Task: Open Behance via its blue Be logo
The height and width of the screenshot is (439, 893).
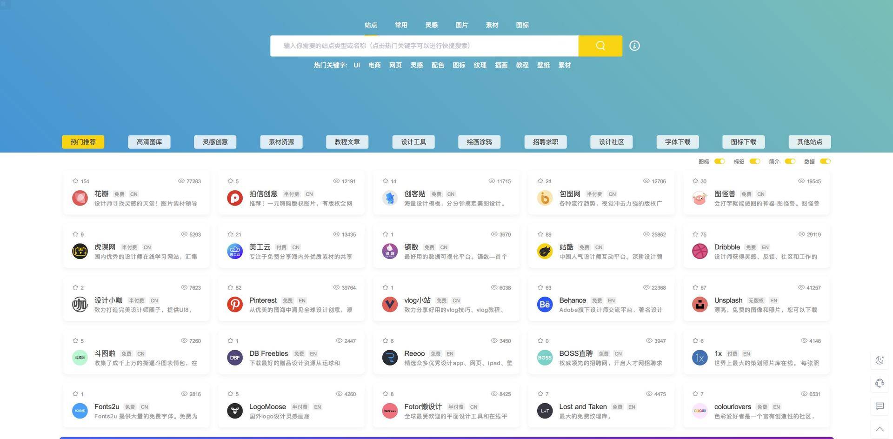Action: [x=544, y=304]
